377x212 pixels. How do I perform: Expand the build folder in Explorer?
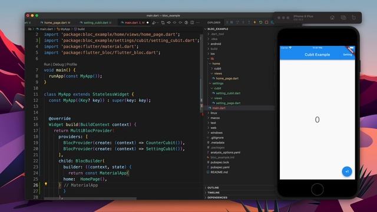point(214,49)
